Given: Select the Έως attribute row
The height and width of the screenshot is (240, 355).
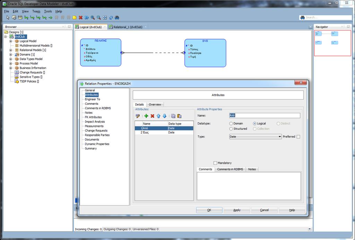Looking at the screenshot, I should click(164, 132).
